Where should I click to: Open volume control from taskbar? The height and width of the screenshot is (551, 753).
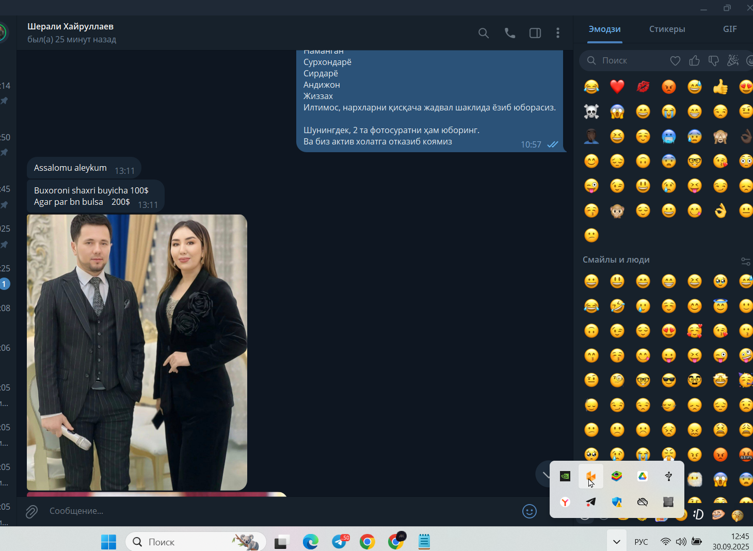coord(681,542)
